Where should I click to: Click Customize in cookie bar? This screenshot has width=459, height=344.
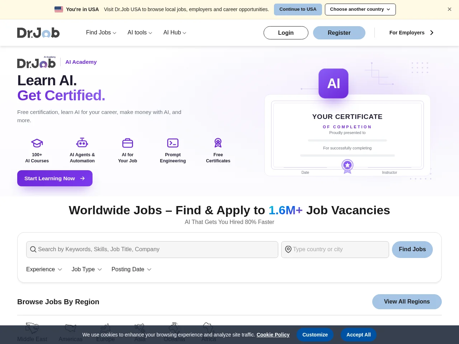315,335
